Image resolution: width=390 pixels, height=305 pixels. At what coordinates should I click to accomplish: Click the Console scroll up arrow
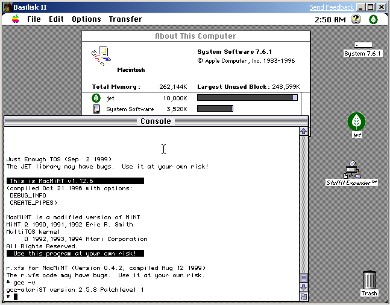click(x=304, y=131)
